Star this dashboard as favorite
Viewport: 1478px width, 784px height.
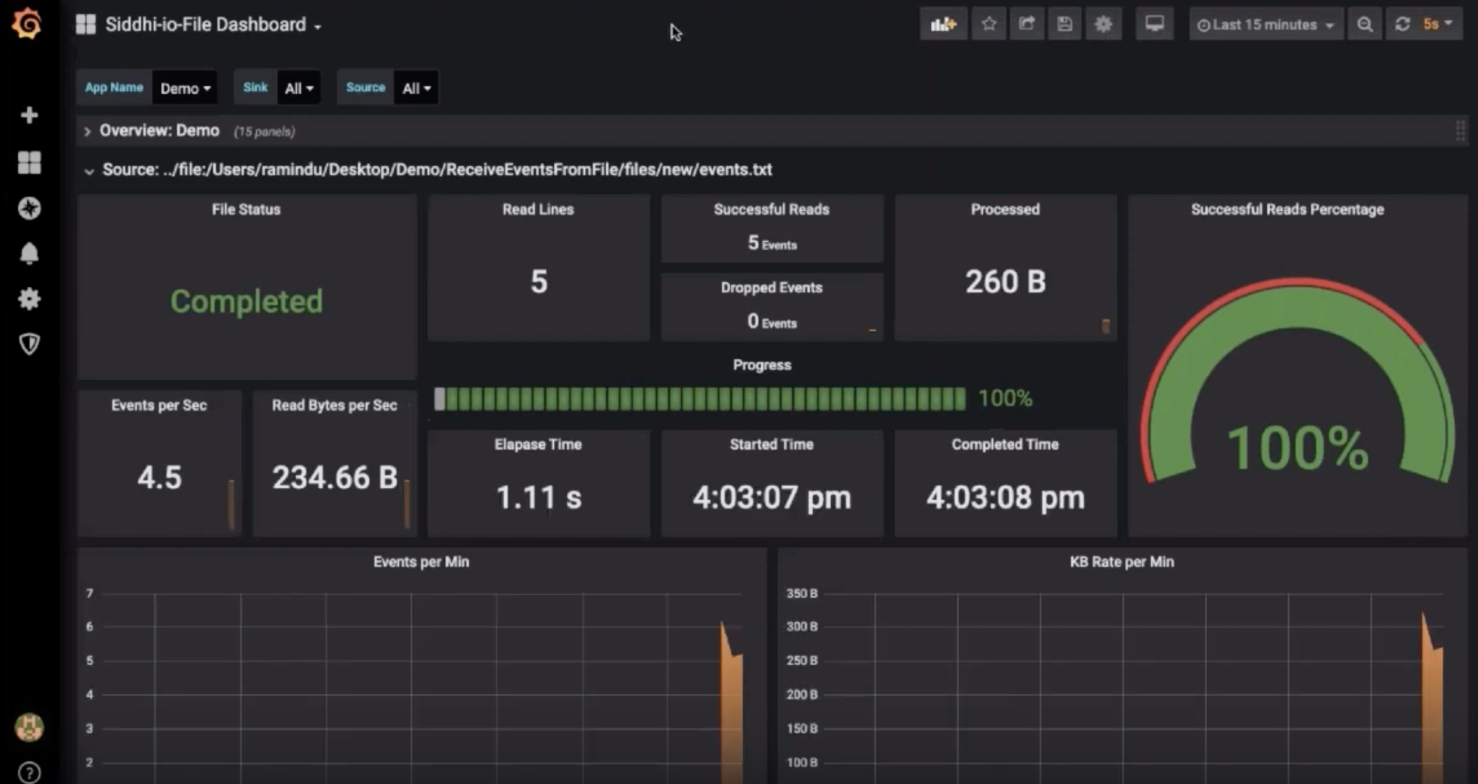pos(989,25)
